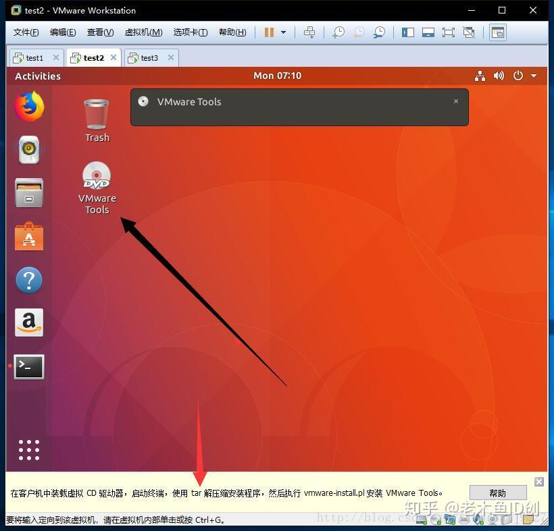Close the yellow VMware Tools hint bar
This screenshot has height=531, width=554.
coord(539,482)
